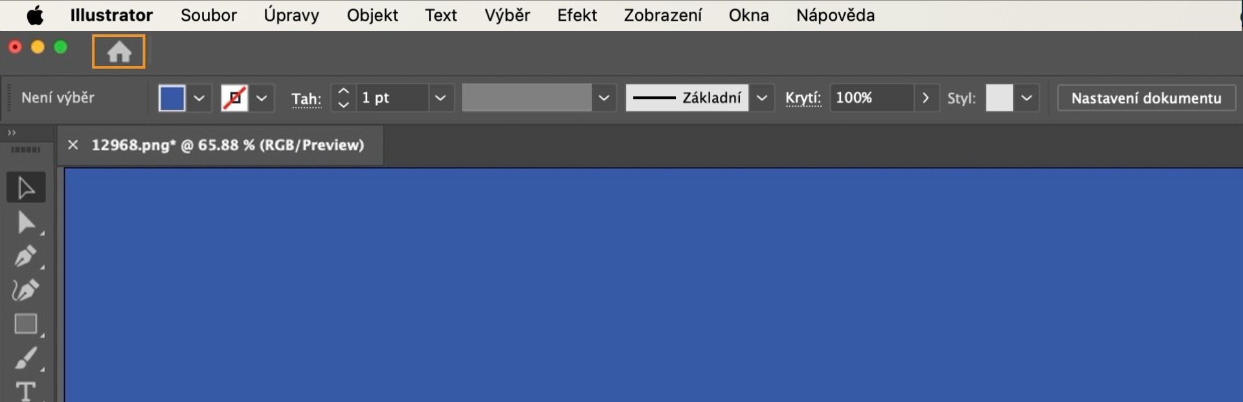Select the Selection tool

(26, 187)
